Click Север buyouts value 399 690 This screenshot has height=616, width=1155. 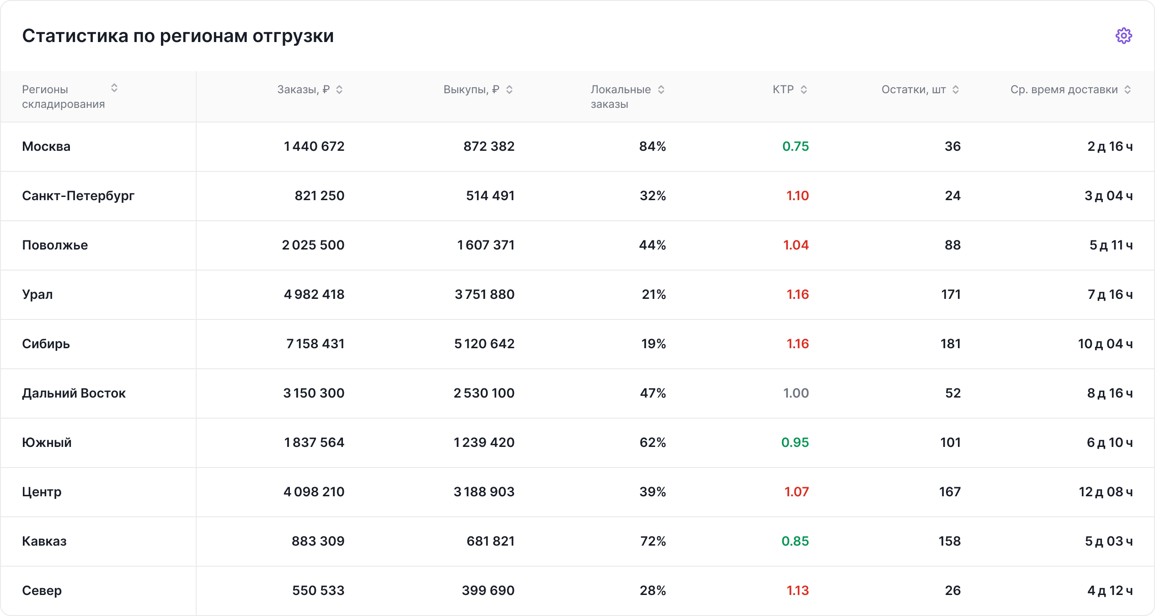[x=488, y=590]
